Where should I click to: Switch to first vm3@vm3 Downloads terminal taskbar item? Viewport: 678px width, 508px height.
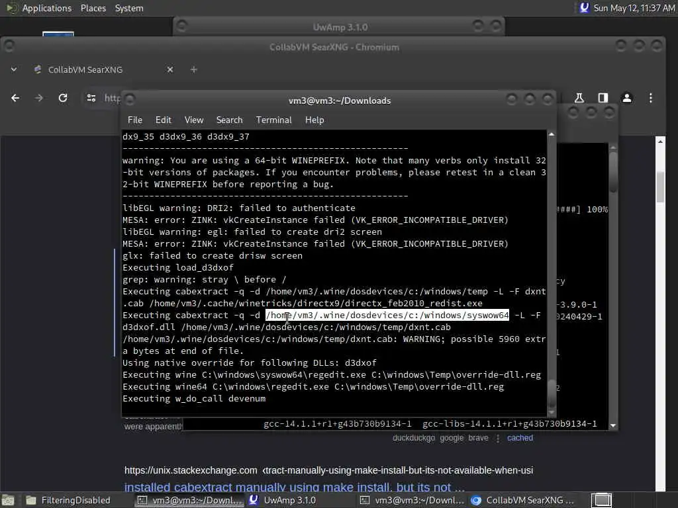click(190, 500)
